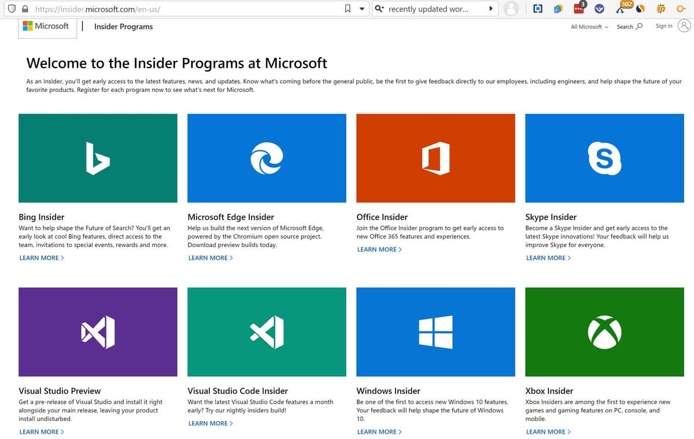Click the Visual Studio Code Insider heading
Screen dimensions: 694x439
coord(238,391)
